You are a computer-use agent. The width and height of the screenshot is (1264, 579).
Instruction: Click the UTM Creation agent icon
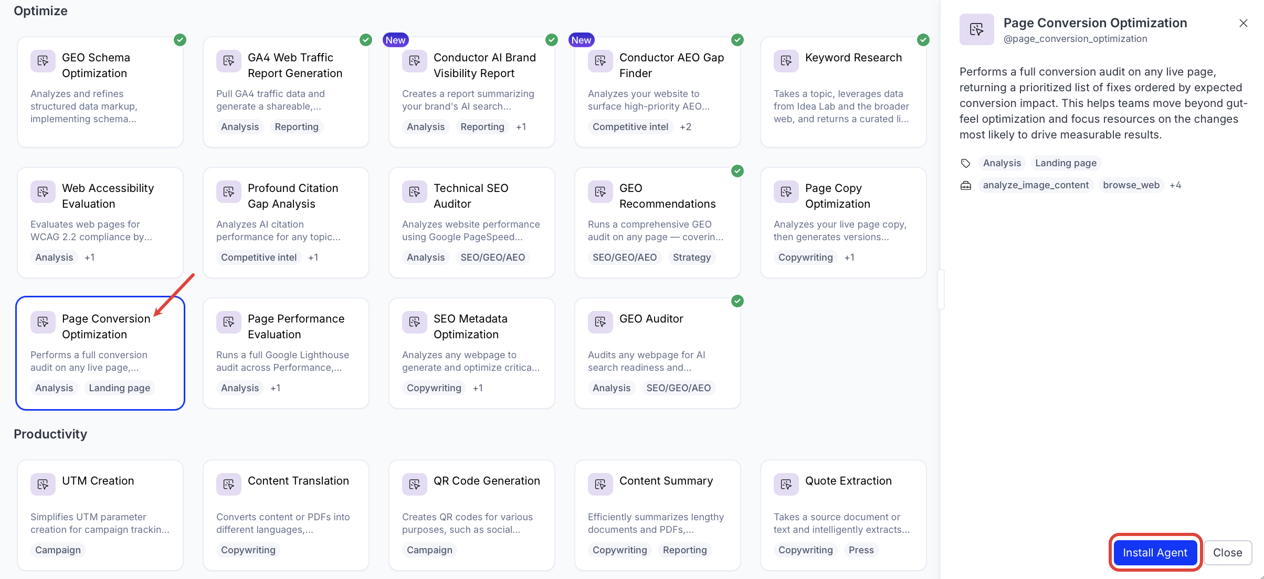coord(43,484)
